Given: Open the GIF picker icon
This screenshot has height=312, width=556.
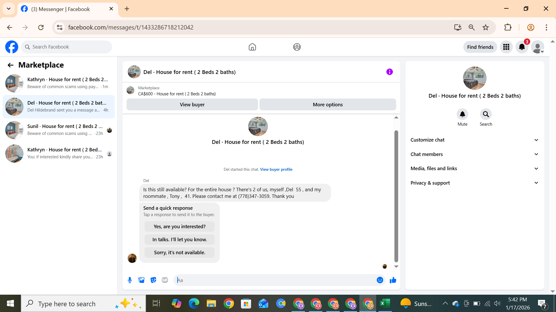Looking at the screenshot, I should (165, 280).
